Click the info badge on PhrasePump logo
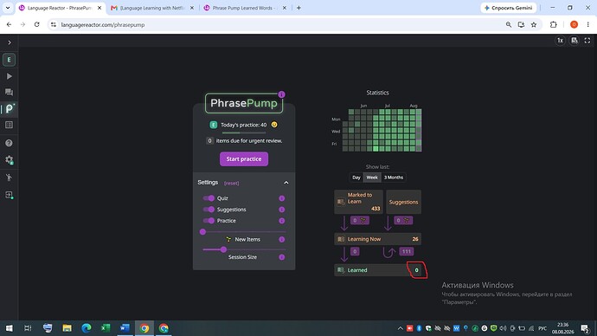Image resolution: width=597 pixels, height=336 pixels. (x=281, y=94)
